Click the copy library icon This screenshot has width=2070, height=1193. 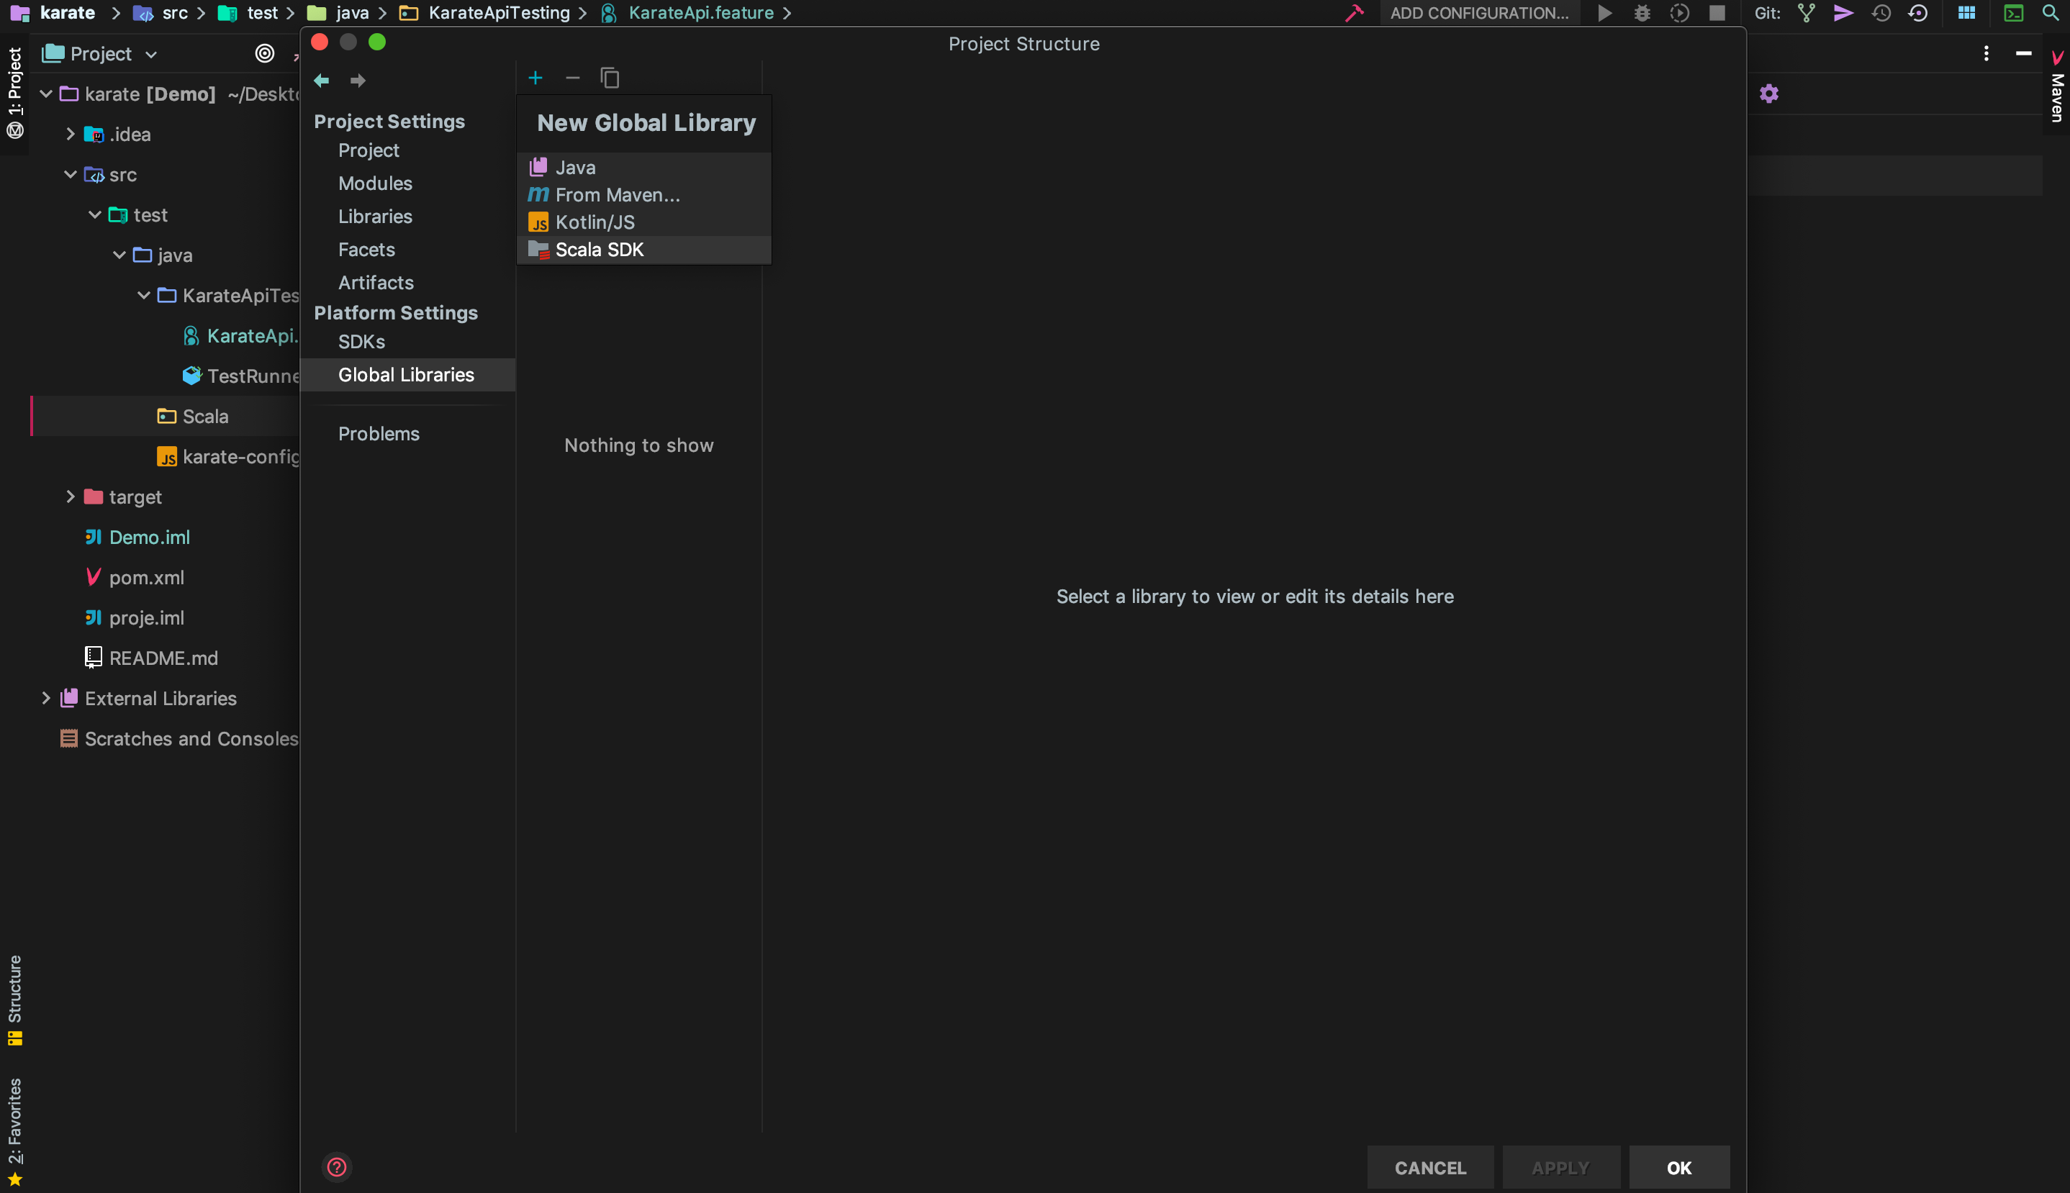click(610, 78)
